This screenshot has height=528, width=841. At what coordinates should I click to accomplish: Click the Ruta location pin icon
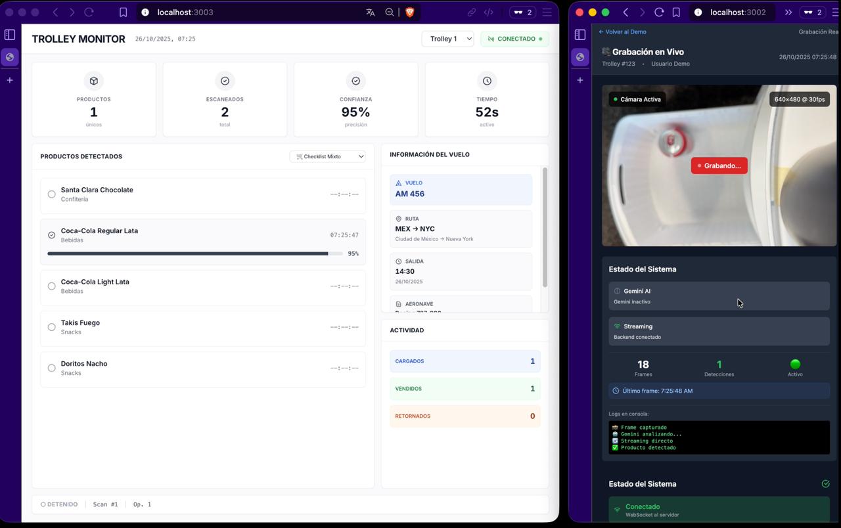(398, 219)
